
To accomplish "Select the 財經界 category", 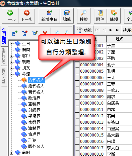I will click(x=34, y=110).
